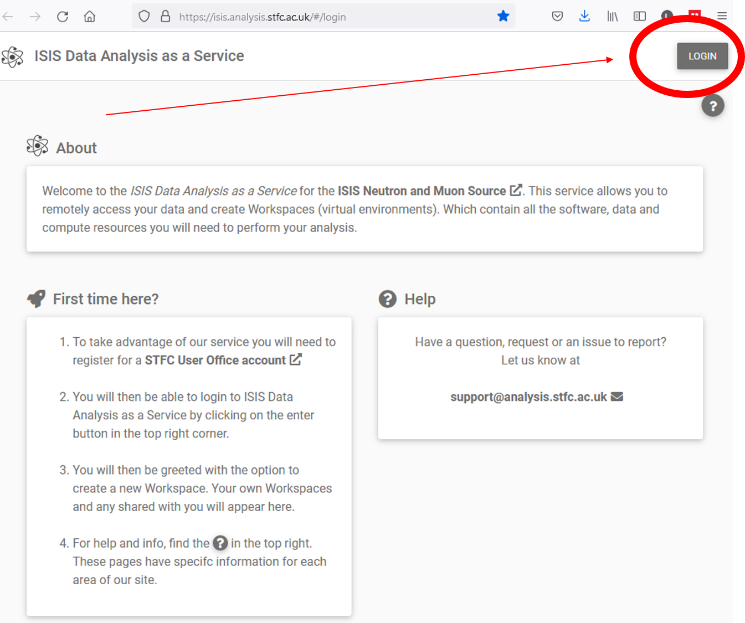Click the About section atom icon
The image size is (745, 623).
(x=38, y=146)
